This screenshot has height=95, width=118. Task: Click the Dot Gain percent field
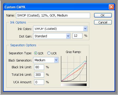tap(77, 36)
